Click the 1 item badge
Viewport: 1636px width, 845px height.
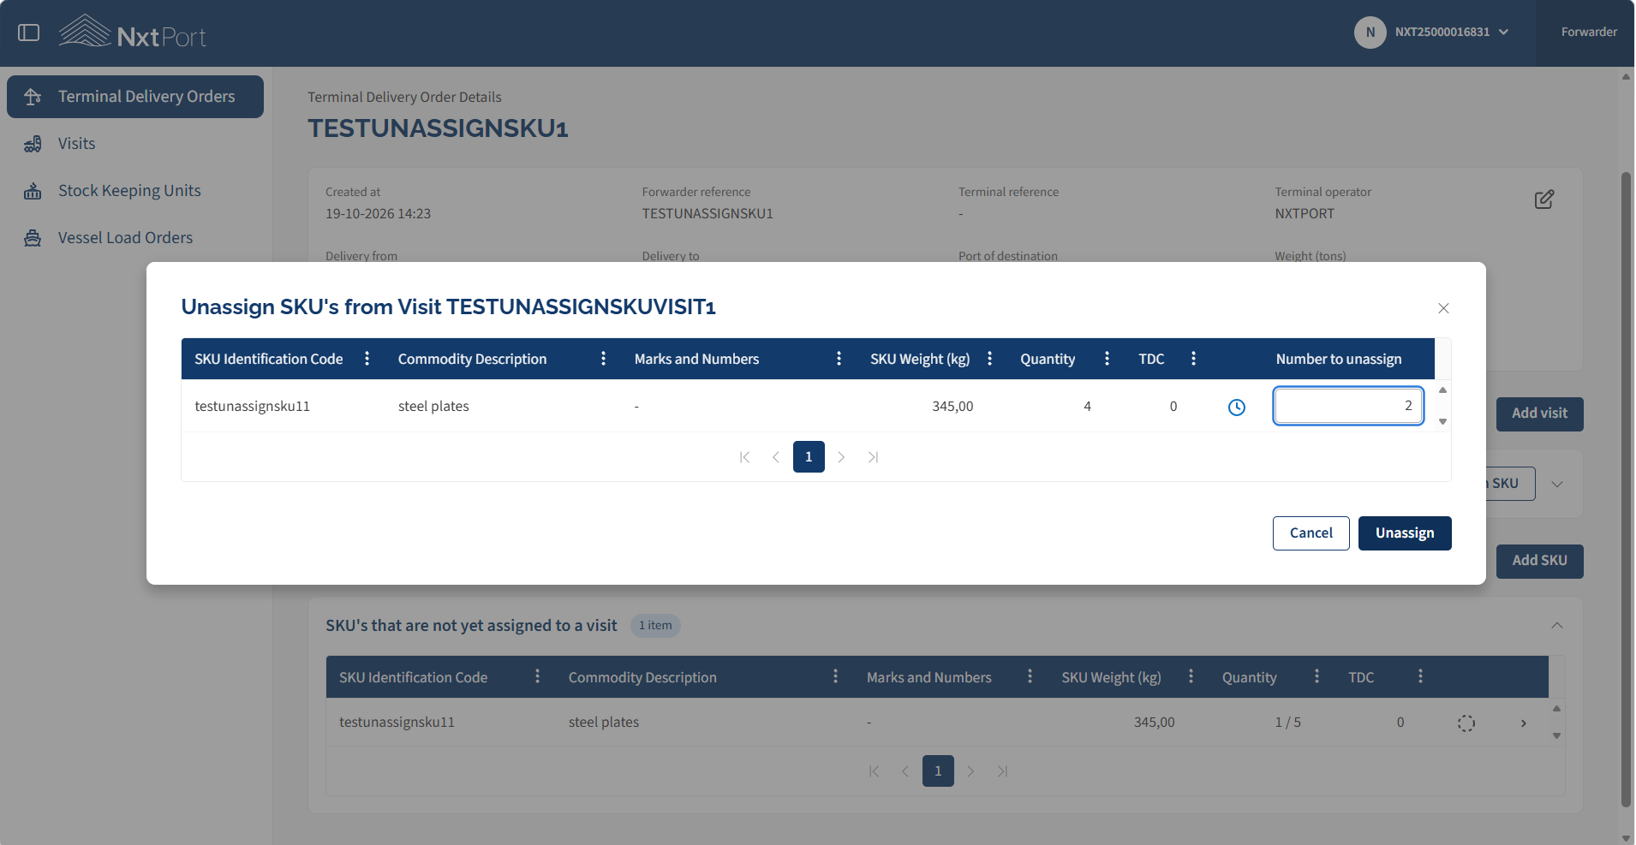[x=655, y=626]
